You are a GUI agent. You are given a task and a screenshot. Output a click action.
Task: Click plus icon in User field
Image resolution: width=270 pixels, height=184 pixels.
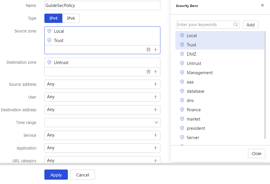coord(155,97)
